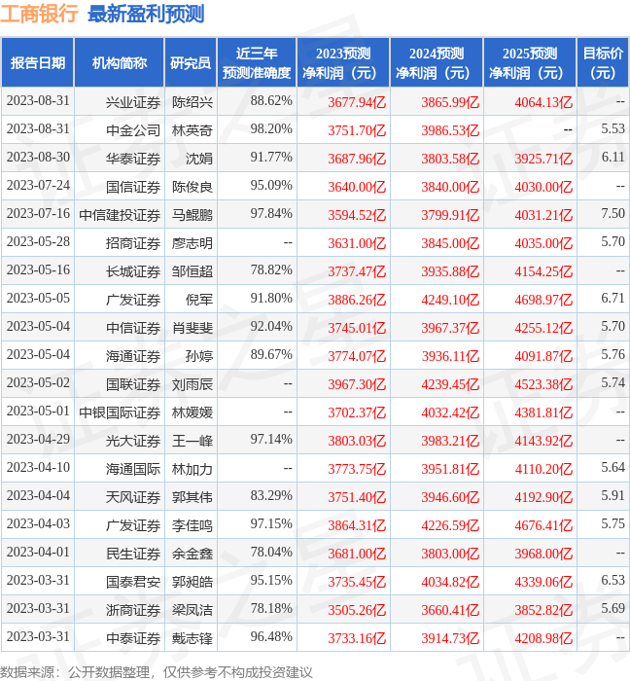The width and height of the screenshot is (630, 681).
Task: Click 2024 profit value 3986.53亿
Action: pos(450,130)
